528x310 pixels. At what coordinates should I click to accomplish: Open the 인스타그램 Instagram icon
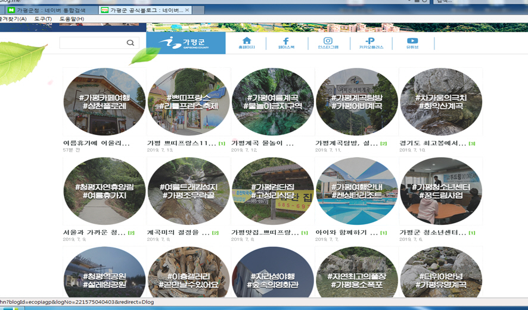point(328,43)
